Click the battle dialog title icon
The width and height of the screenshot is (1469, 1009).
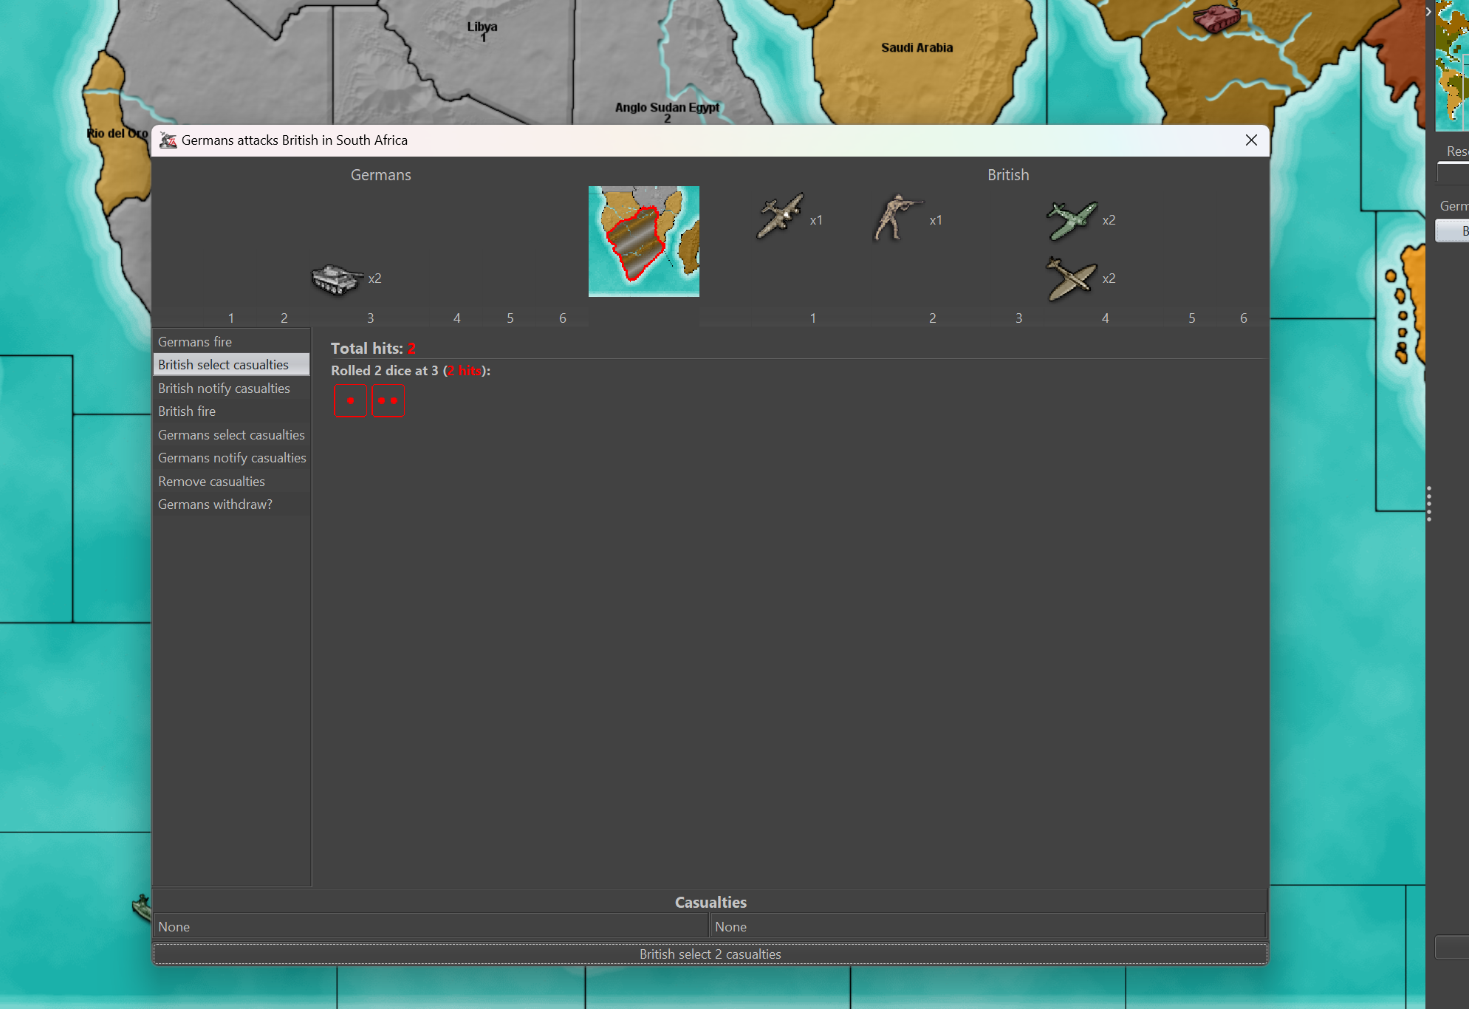[168, 140]
